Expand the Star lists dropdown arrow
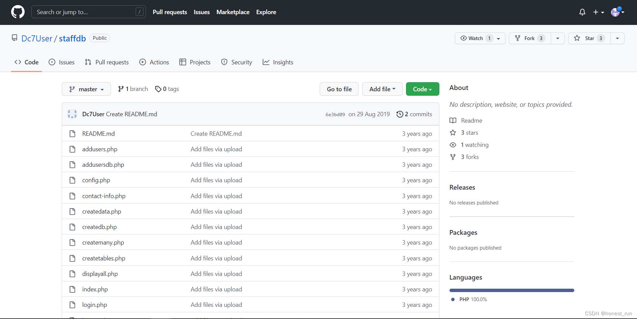Viewport: 637px width, 319px height. [x=617, y=38]
